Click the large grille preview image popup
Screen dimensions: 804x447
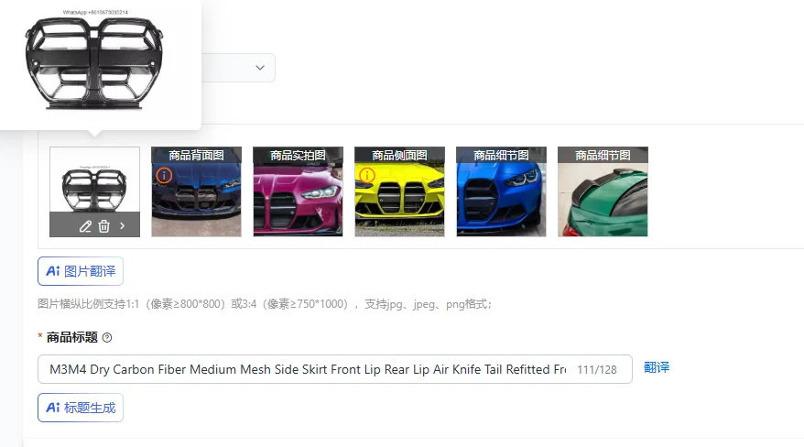click(94, 61)
